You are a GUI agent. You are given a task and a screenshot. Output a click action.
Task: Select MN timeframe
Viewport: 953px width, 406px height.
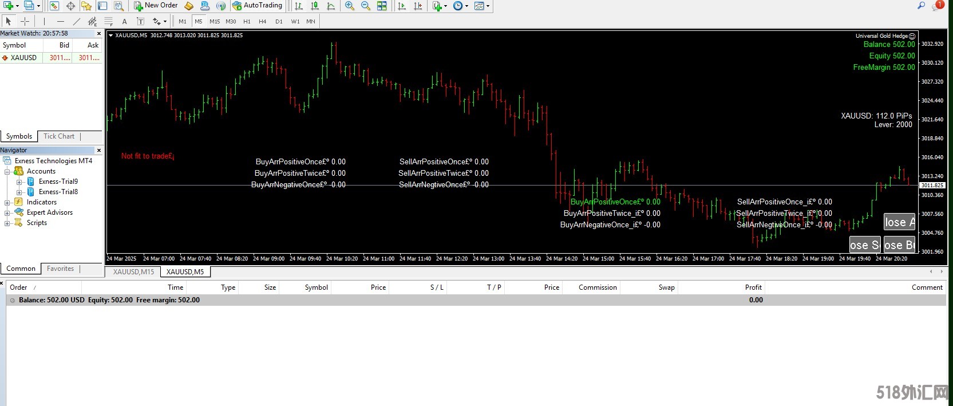311,21
